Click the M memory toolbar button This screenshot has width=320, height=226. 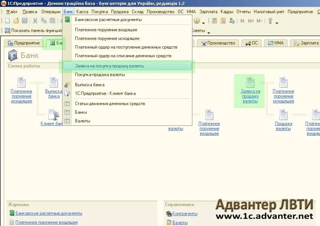coord(242,21)
